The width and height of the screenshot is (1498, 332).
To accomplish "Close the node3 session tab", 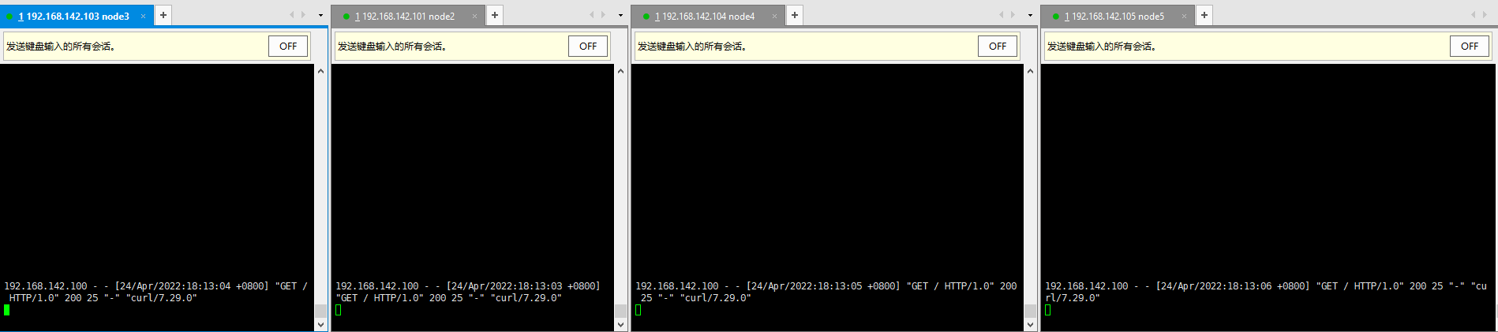I will point(143,16).
